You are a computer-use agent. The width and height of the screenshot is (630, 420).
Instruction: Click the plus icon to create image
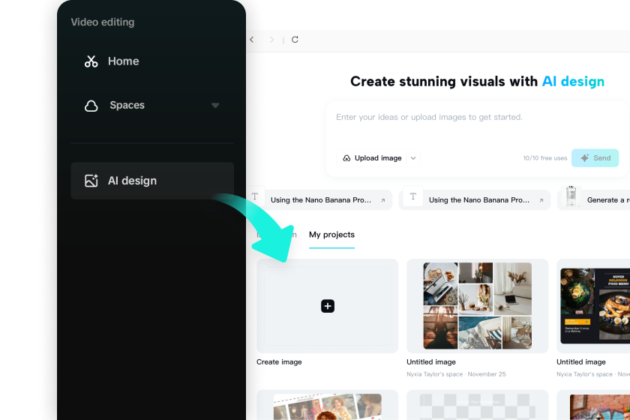328,306
